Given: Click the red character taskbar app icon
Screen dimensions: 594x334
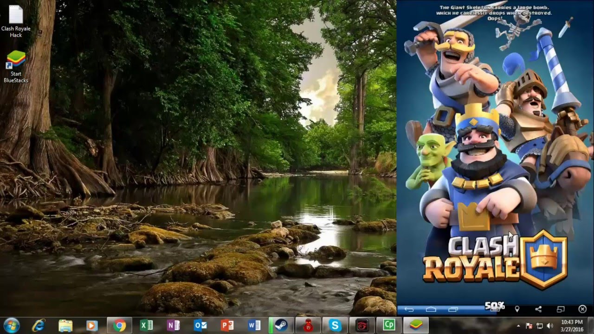Looking at the screenshot, I should pyautogui.click(x=308, y=326).
